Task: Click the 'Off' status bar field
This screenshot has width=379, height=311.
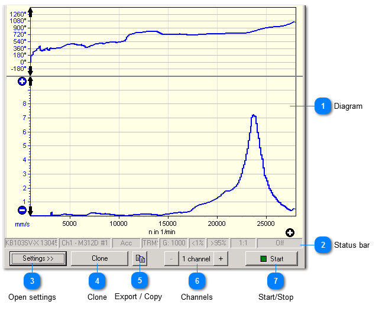Action: point(279,242)
